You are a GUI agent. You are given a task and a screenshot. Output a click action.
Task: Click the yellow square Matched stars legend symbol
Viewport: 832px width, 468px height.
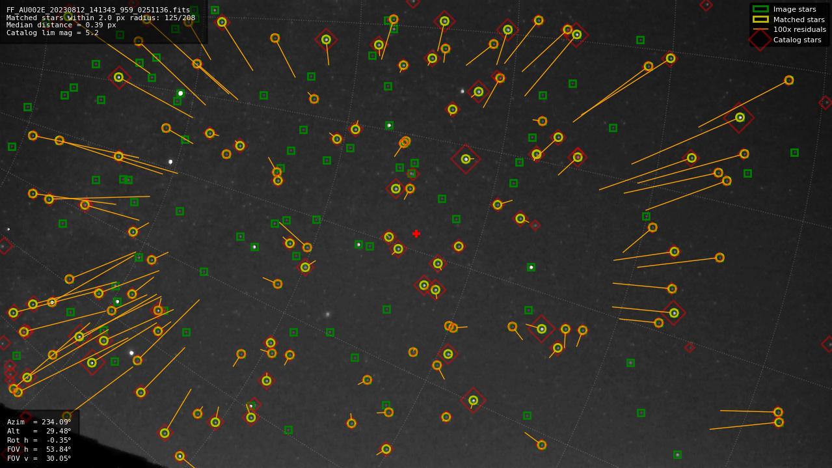point(760,20)
